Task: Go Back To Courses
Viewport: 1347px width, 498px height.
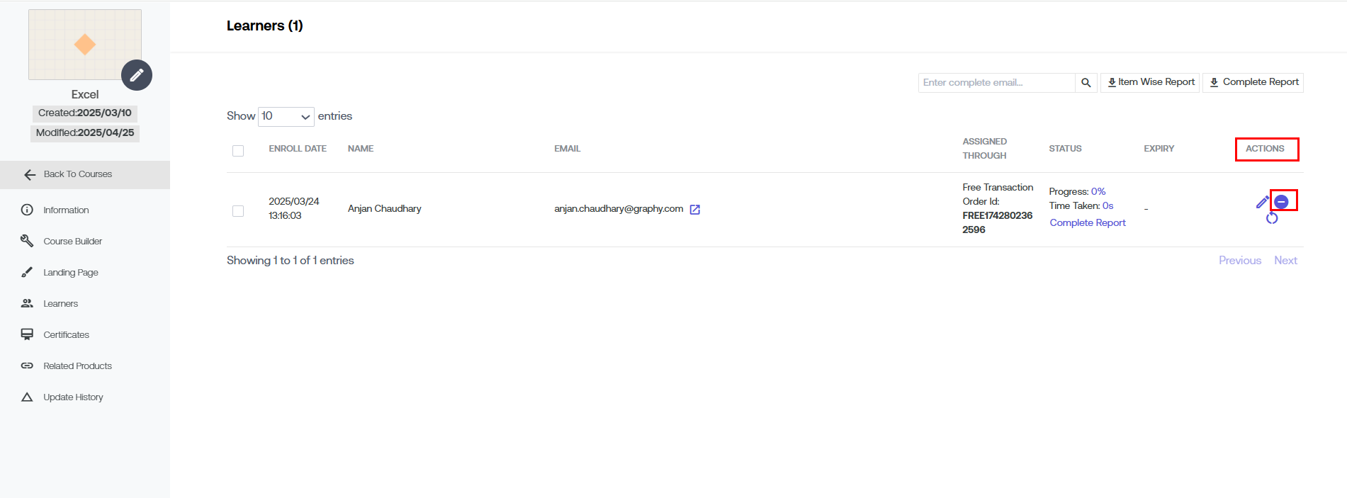Action: (x=77, y=174)
